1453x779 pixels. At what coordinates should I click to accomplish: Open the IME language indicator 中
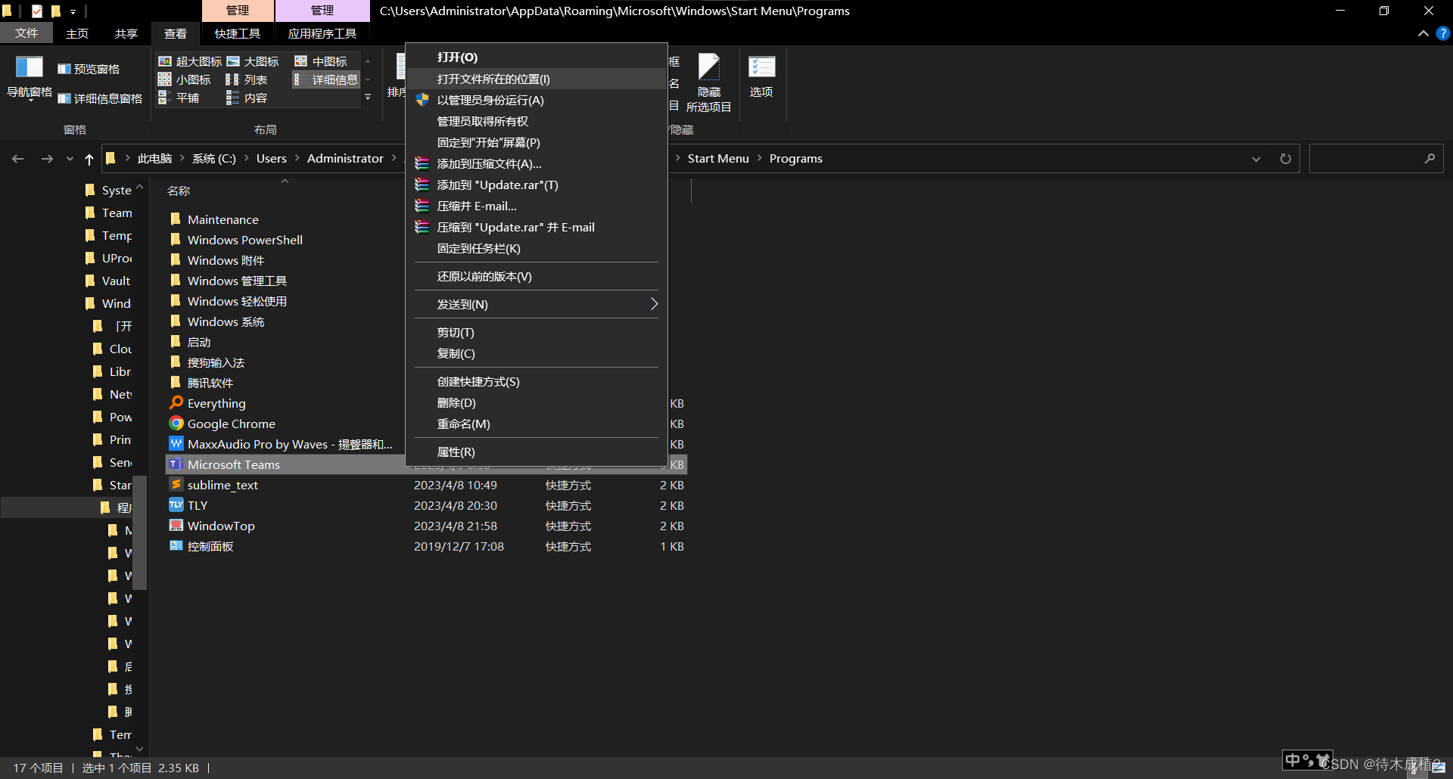coord(1292,760)
